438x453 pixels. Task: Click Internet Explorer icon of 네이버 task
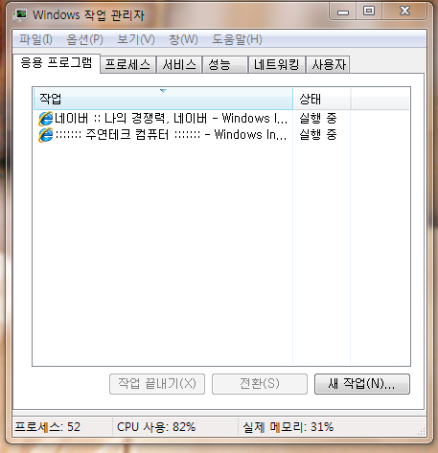tap(45, 119)
